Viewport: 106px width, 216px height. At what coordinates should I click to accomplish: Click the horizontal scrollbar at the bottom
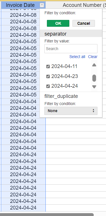click(x=47, y=215)
